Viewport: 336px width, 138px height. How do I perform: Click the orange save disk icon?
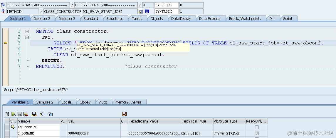click(x=124, y=114)
